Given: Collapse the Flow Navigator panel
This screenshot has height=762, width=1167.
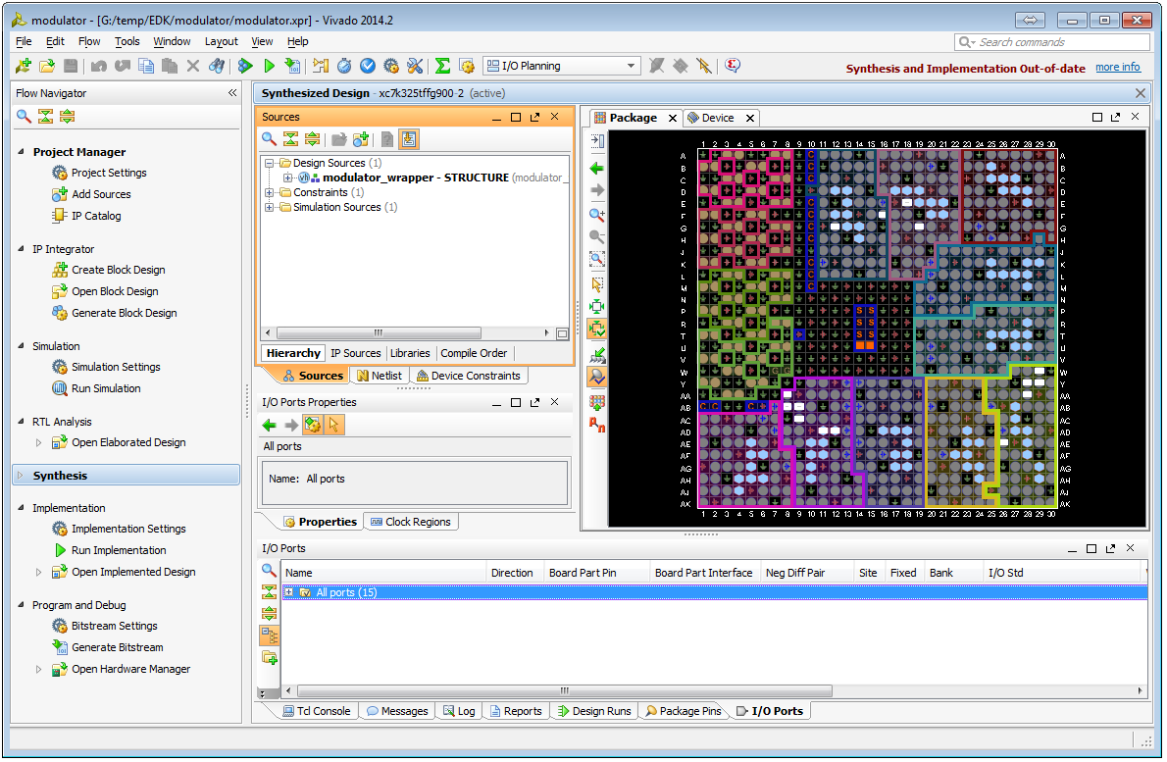Looking at the screenshot, I should 232,93.
